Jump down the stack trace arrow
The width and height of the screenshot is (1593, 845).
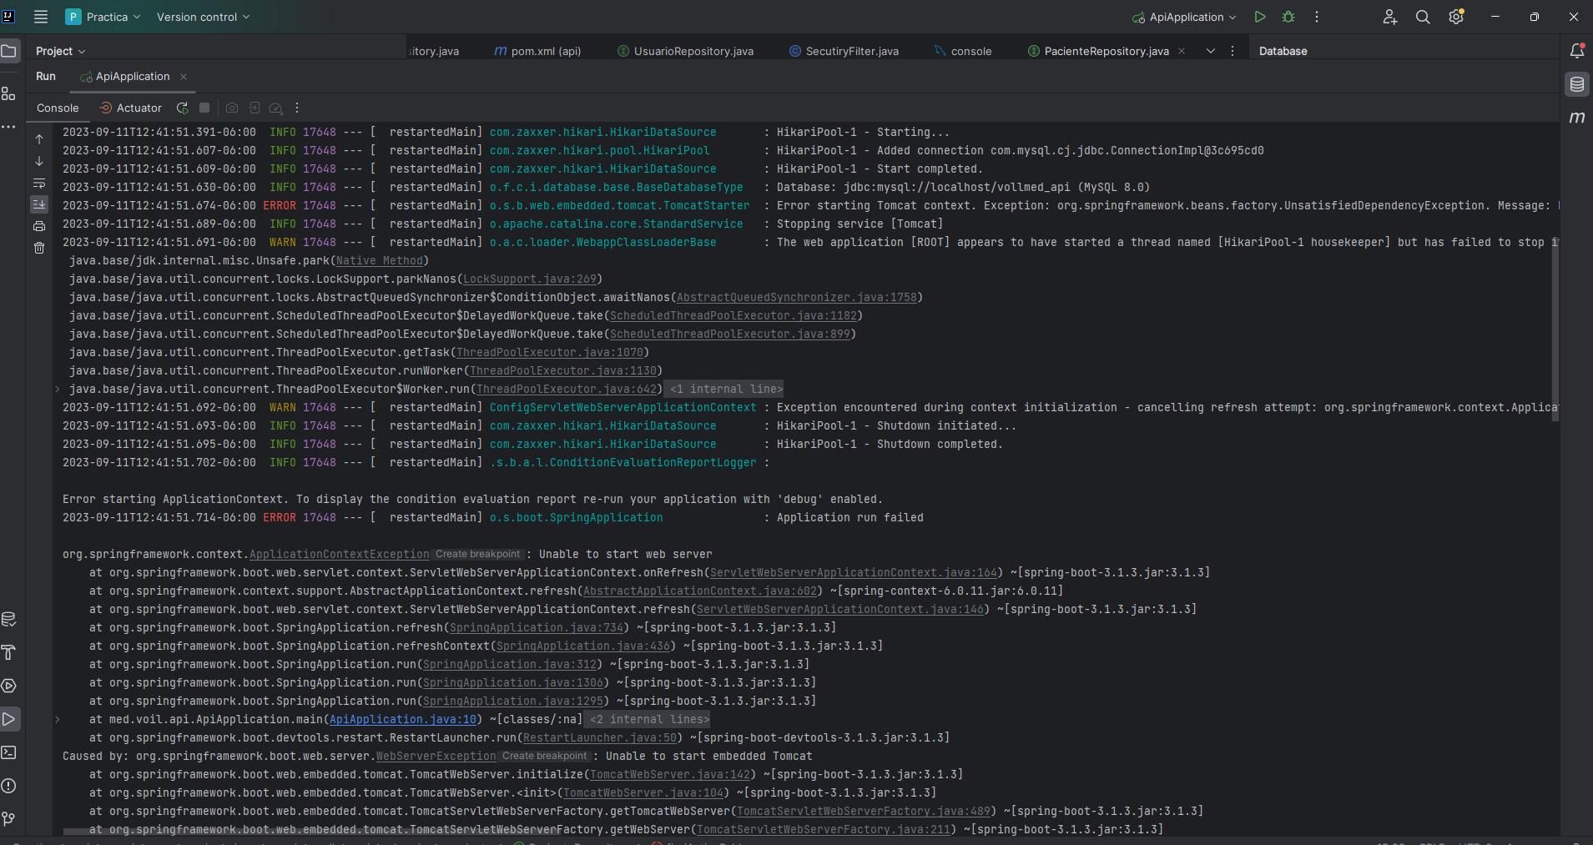point(39,161)
